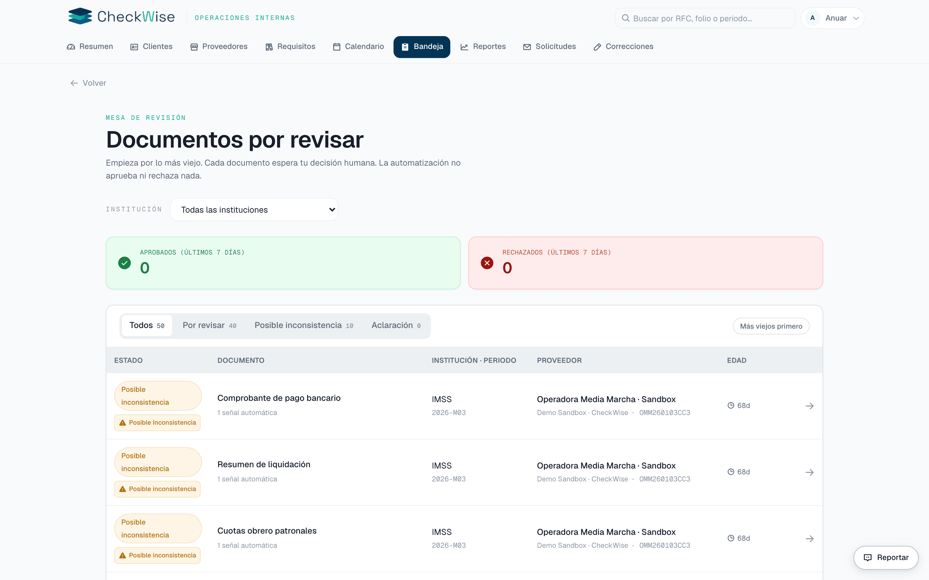Click the Anuar avatar circle
This screenshot has height=580, width=929.
click(812, 18)
